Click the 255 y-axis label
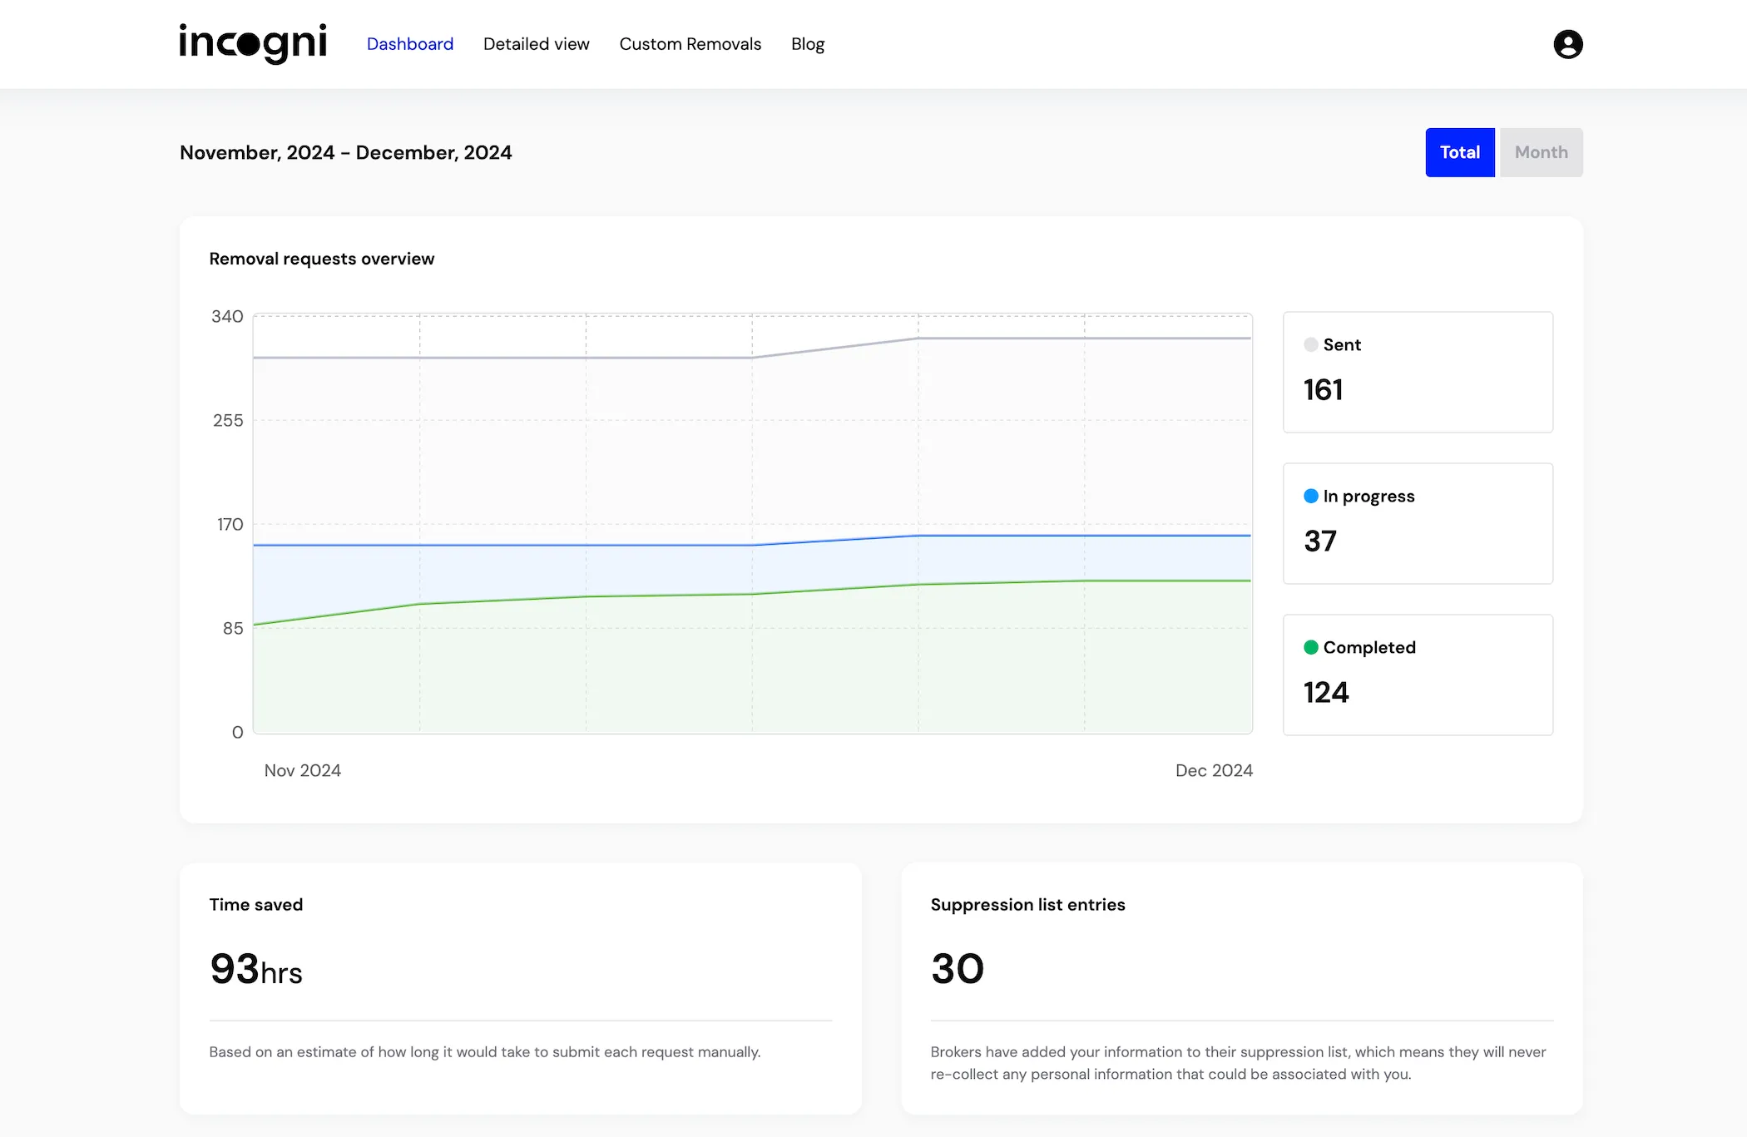Viewport: 1747px width, 1137px height. pos(228,420)
